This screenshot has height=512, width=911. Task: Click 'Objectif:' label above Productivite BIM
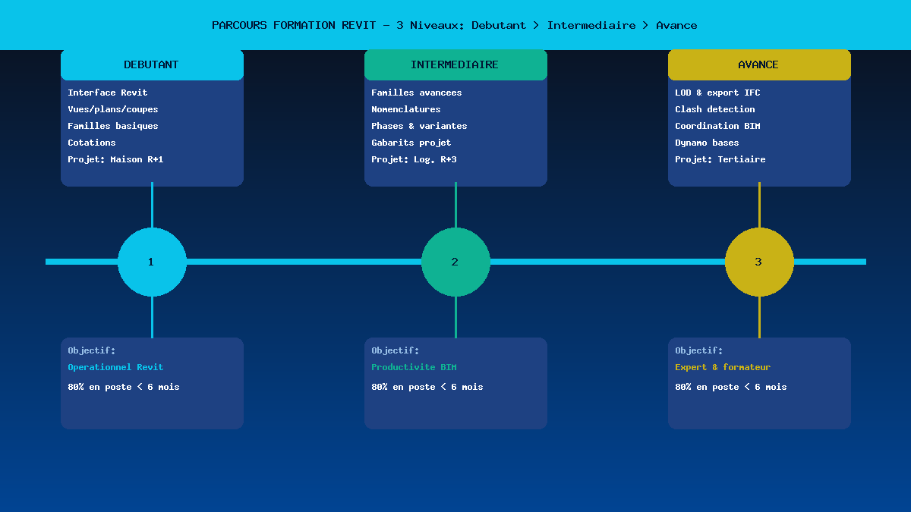[x=396, y=350]
